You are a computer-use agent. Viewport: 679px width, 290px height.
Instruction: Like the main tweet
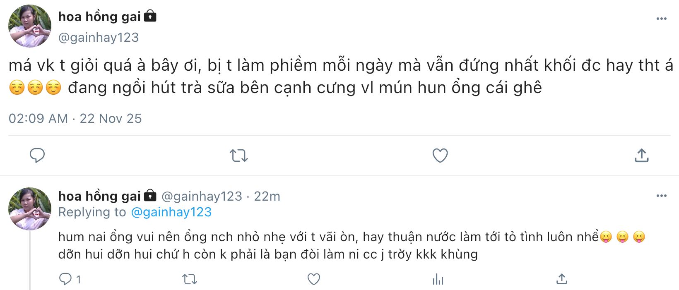440,156
